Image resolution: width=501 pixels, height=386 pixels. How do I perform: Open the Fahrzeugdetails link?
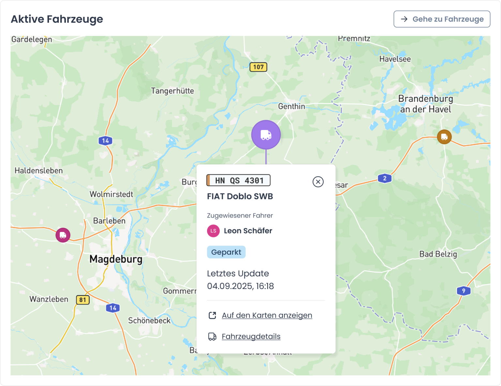tap(251, 336)
